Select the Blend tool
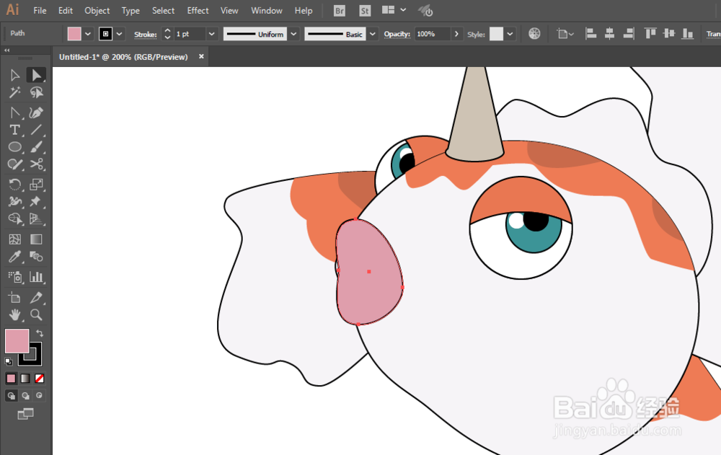Image resolution: width=721 pixels, height=455 pixels. 36,256
